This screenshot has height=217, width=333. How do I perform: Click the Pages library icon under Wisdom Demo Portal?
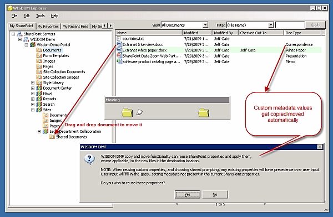[39, 66]
